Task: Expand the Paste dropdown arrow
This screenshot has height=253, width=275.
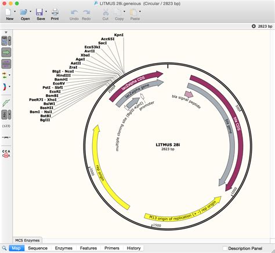Action: click(x=140, y=12)
